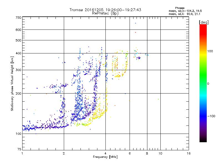Image resolution: width=222 pixels, height=167 pixels.
Task: Click the y-axis tick label '600'
Action: (x=18, y=30)
